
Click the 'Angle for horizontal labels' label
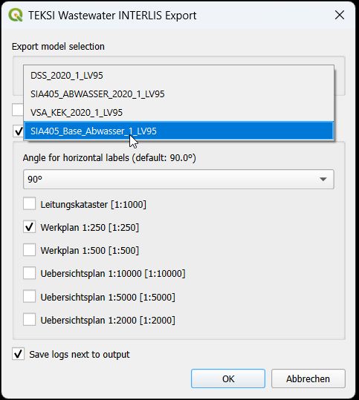click(109, 158)
